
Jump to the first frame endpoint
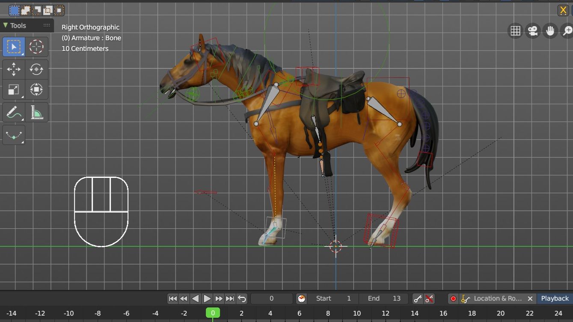(172, 298)
